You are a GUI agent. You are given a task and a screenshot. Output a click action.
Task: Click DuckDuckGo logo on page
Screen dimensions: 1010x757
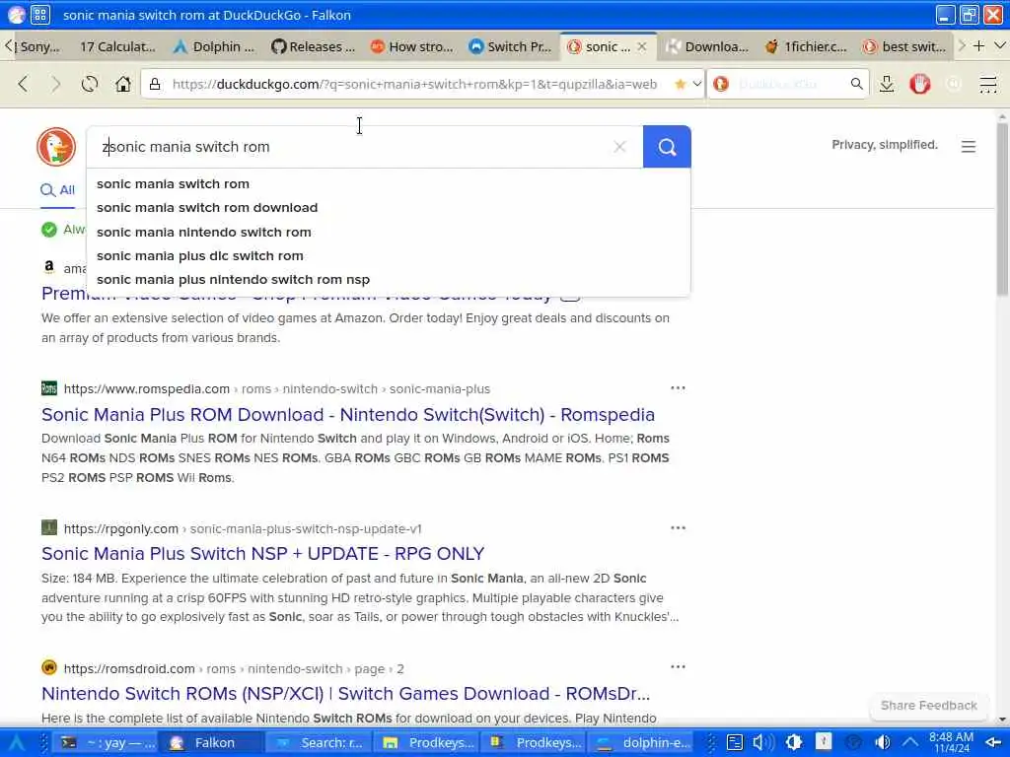(x=56, y=147)
